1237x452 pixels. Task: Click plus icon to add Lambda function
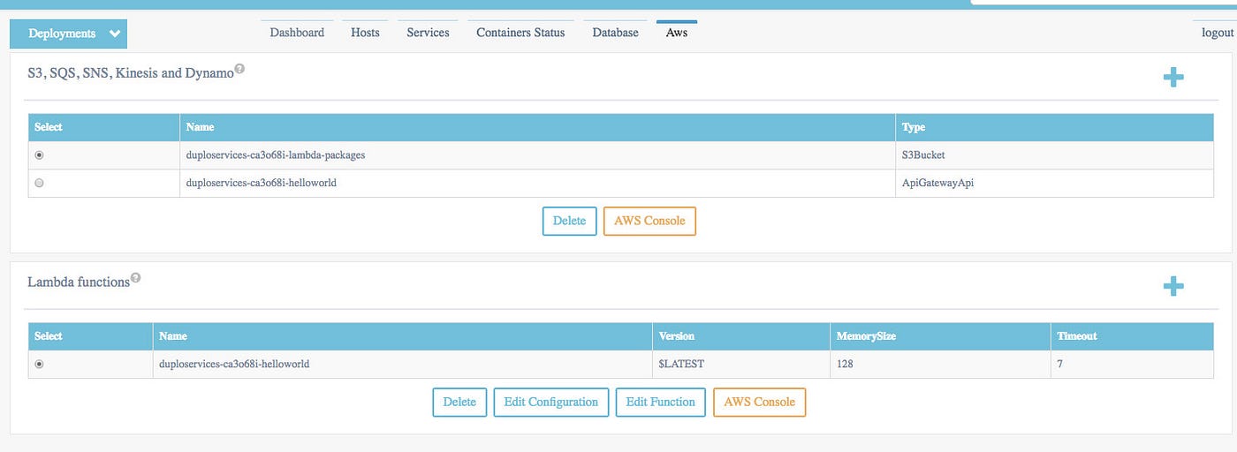click(1172, 286)
